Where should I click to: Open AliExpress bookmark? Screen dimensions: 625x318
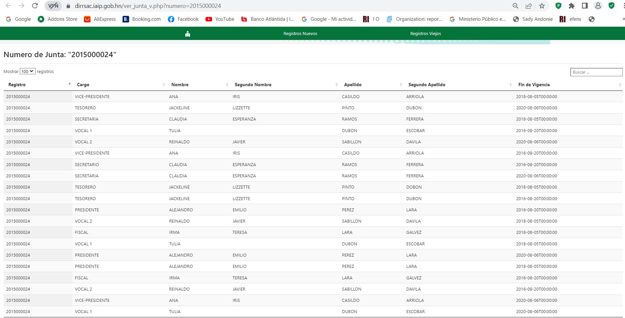coord(100,19)
